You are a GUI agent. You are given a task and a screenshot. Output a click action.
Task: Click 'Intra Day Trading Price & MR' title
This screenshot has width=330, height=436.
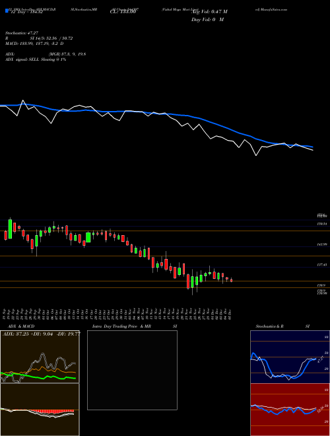coord(121,326)
